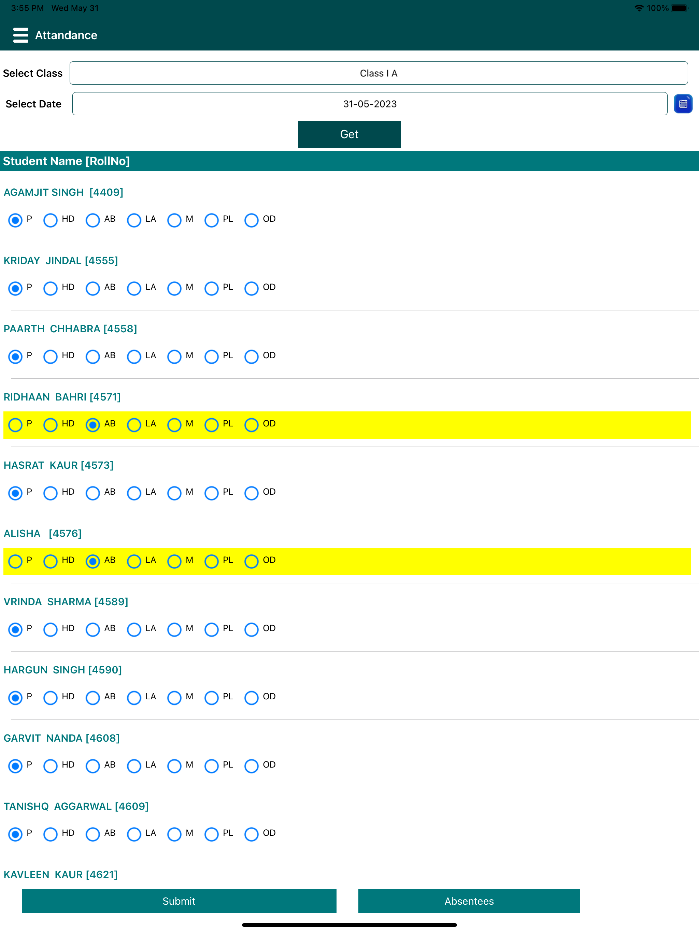Choose PL for Vrinda Sharma [4589]
699x932 pixels.
pos(211,629)
